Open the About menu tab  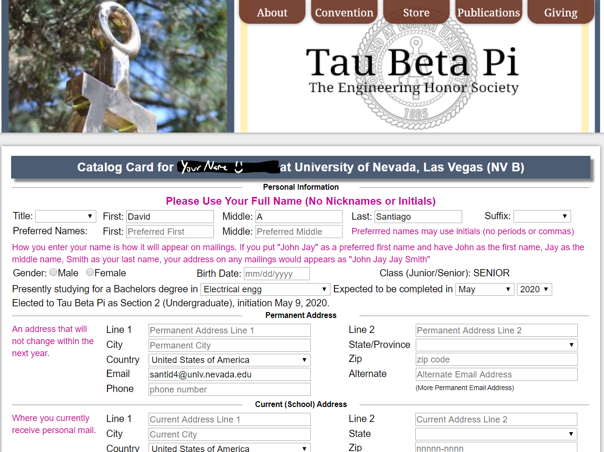click(272, 12)
